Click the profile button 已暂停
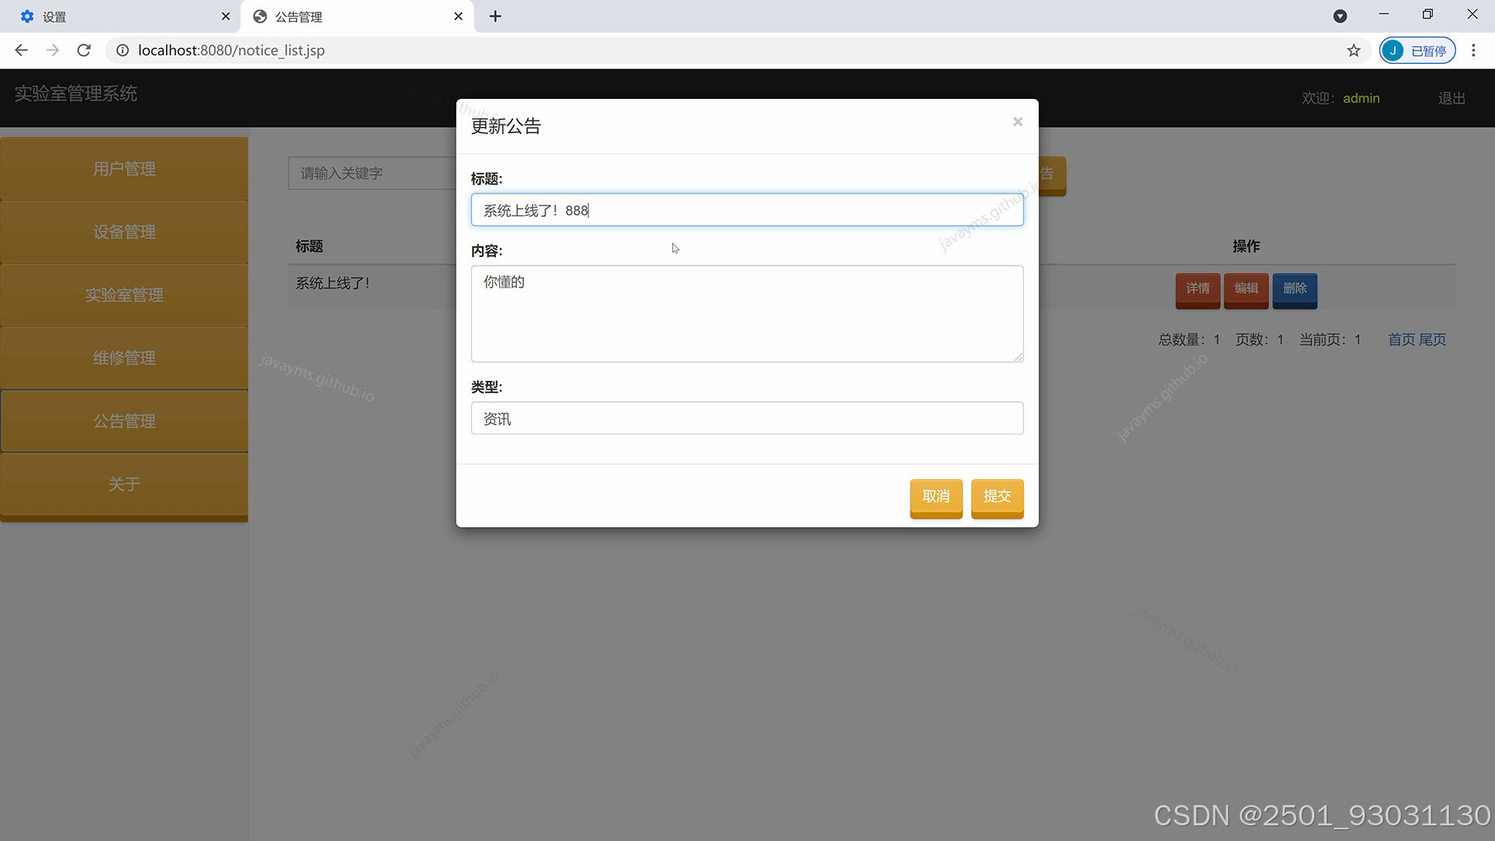The width and height of the screenshot is (1495, 841). pos(1417,51)
